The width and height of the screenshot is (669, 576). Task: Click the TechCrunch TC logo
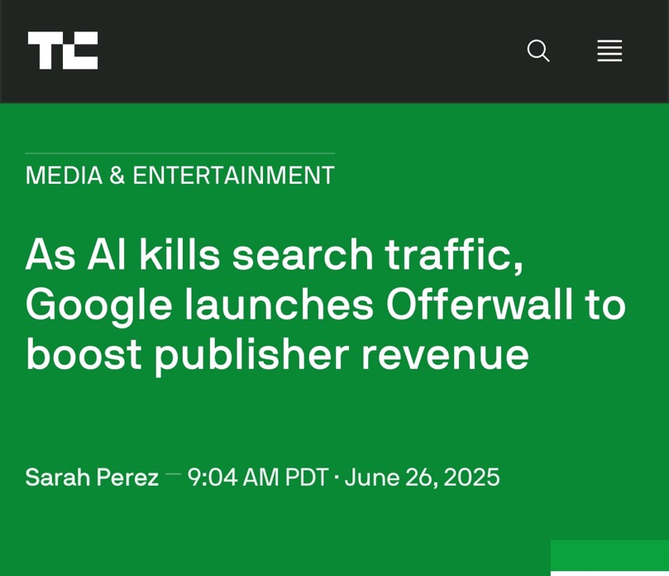(x=63, y=50)
